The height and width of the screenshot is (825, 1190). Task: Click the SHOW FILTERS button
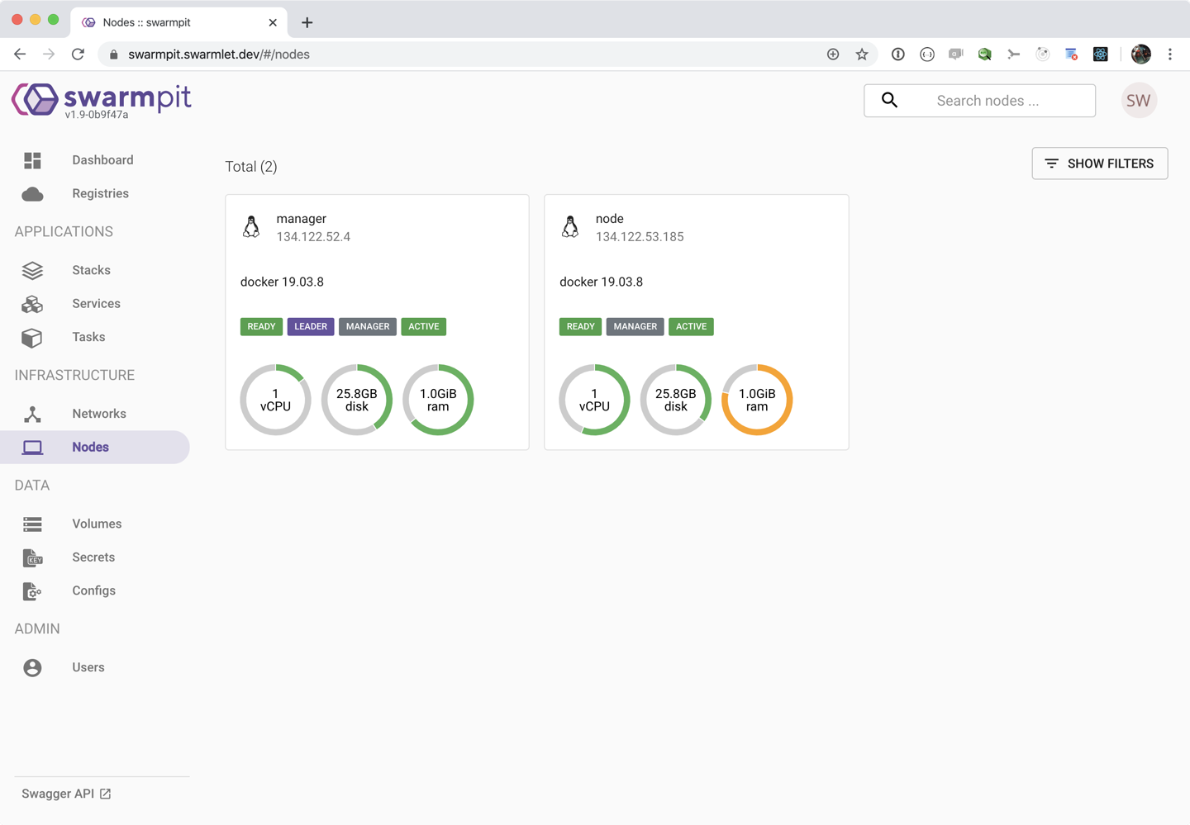click(x=1099, y=164)
